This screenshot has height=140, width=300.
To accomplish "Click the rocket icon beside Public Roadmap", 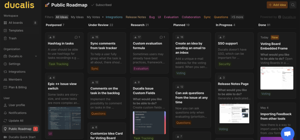I will (47, 5).
